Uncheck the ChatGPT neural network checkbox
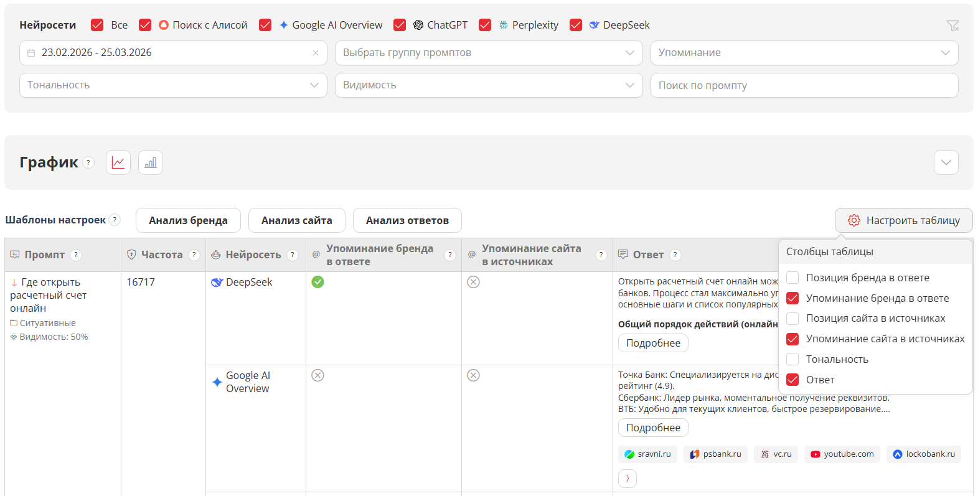 (x=400, y=25)
